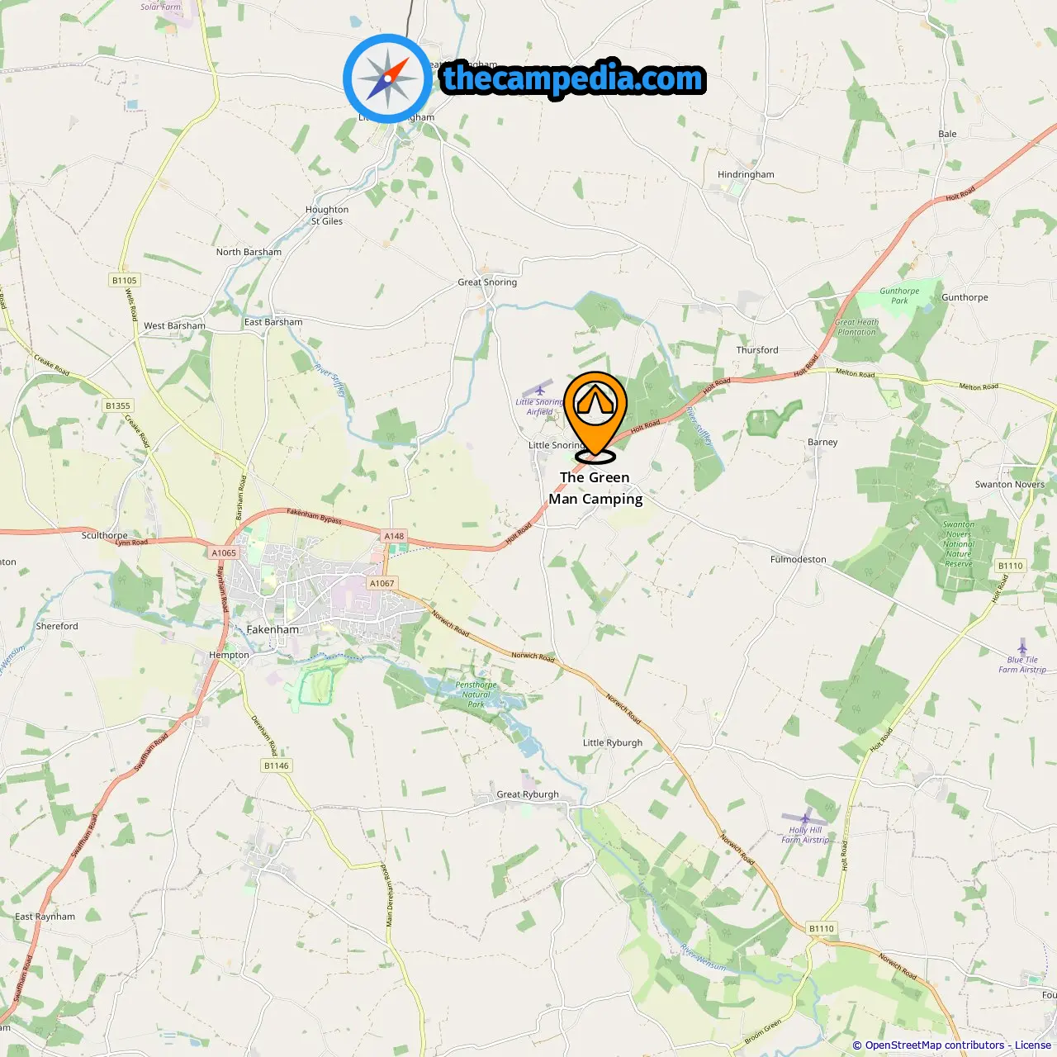
Task: Click the Little Snoring Airfield plane icon
Action: 539,389
